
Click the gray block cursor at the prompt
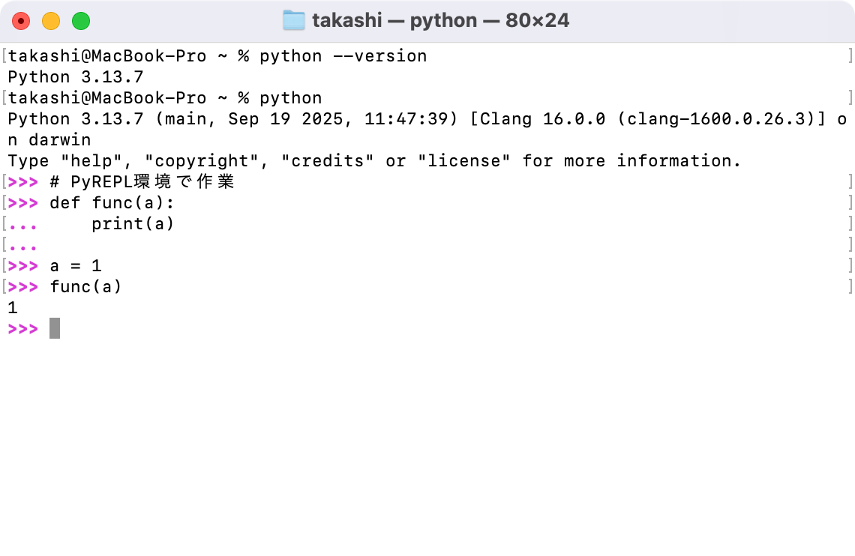click(55, 329)
